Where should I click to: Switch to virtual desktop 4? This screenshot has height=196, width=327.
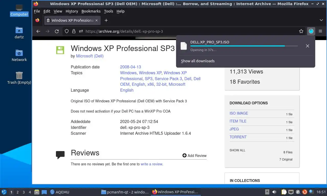30,192
